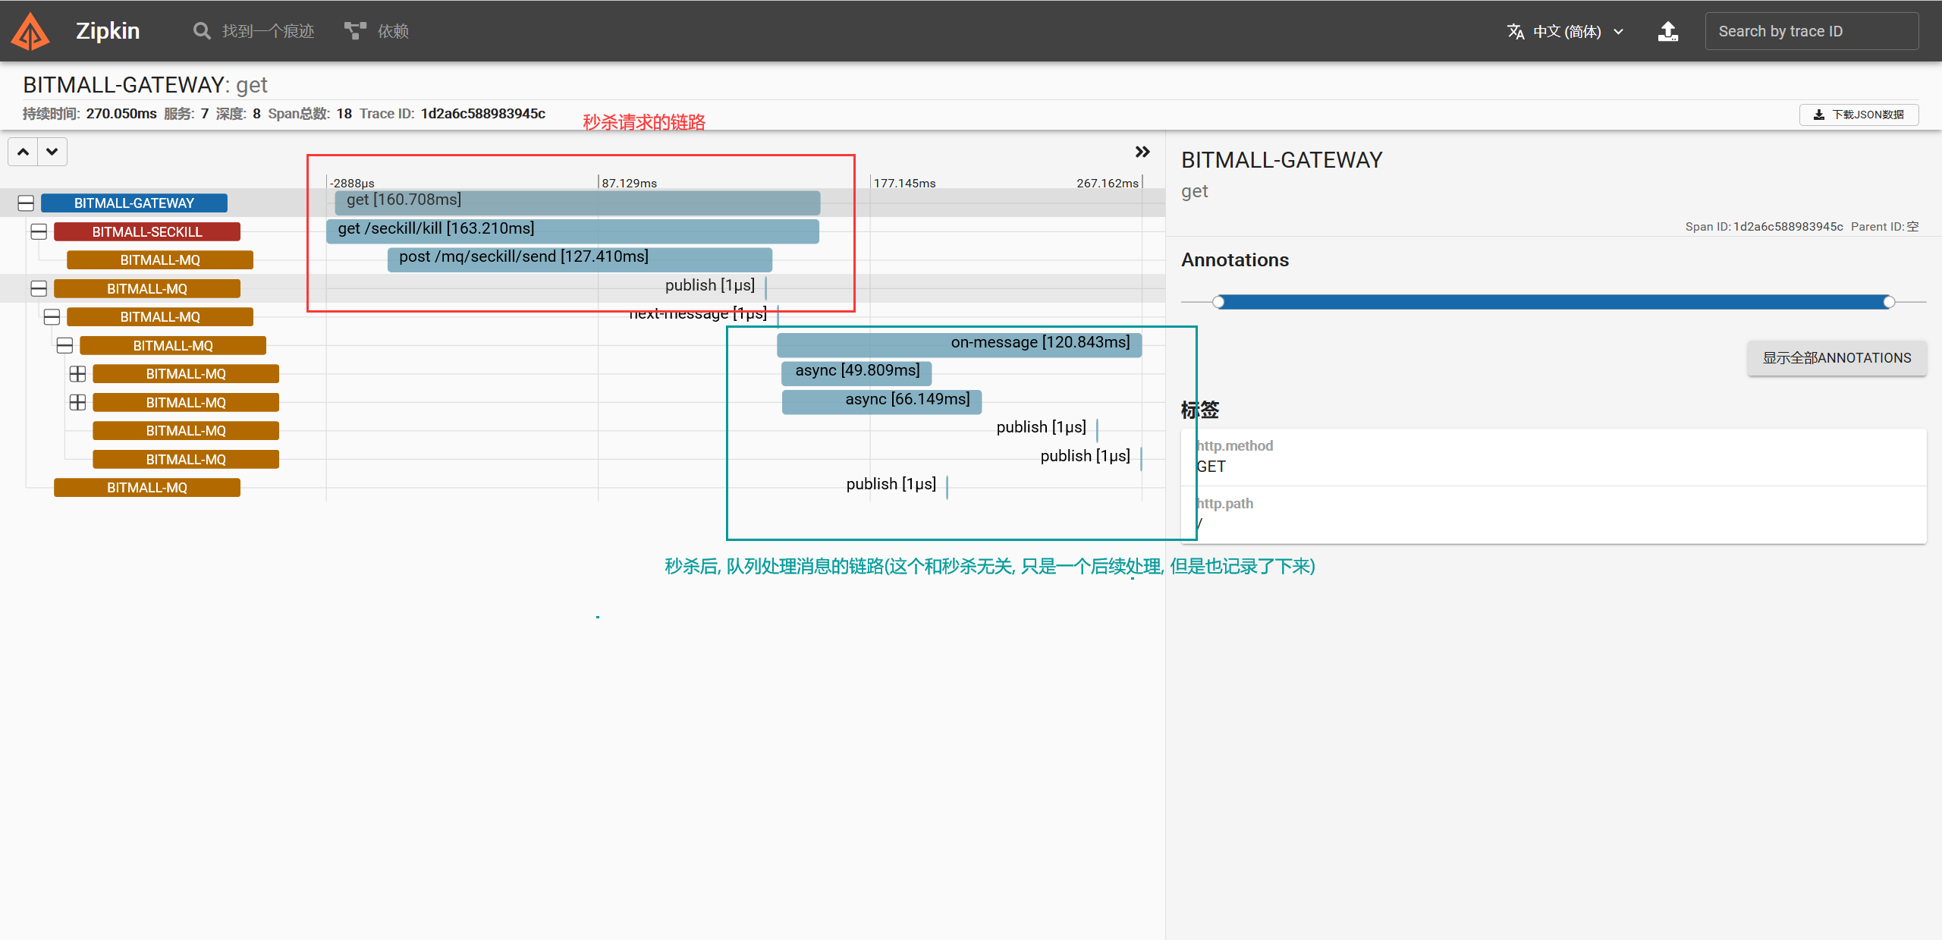This screenshot has height=940, width=1942.
Task: Collapse detail panel with double chevron icon
Action: [x=1142, y=152]
